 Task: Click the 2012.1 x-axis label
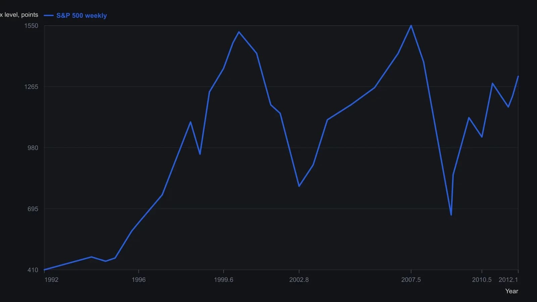pyautogui.click(x=508, y=280)
